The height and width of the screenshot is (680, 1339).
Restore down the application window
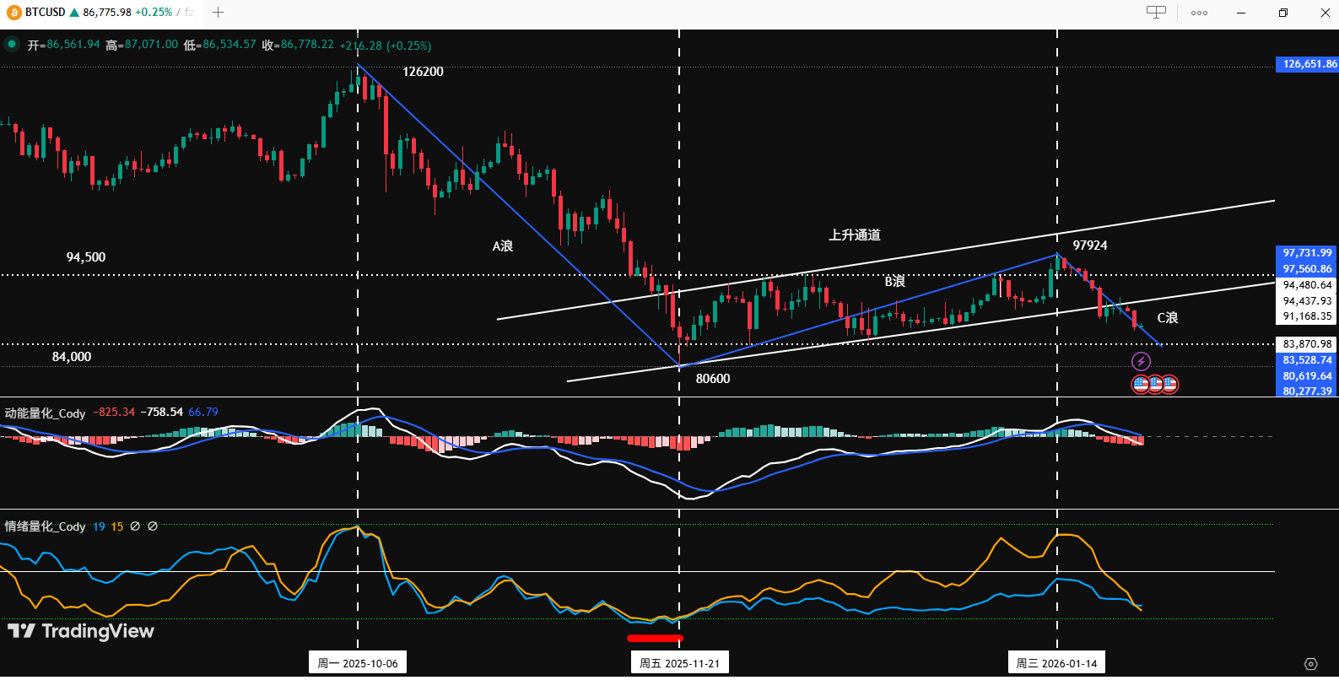pyautogui.click(x=1282, y=13)
